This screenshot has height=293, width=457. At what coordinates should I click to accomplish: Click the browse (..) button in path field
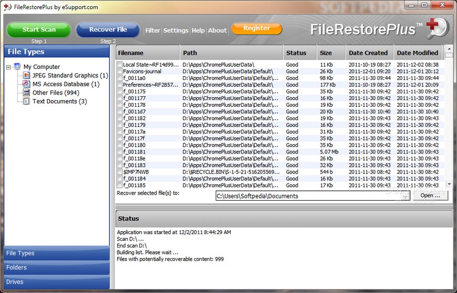(x=405, y=196)
